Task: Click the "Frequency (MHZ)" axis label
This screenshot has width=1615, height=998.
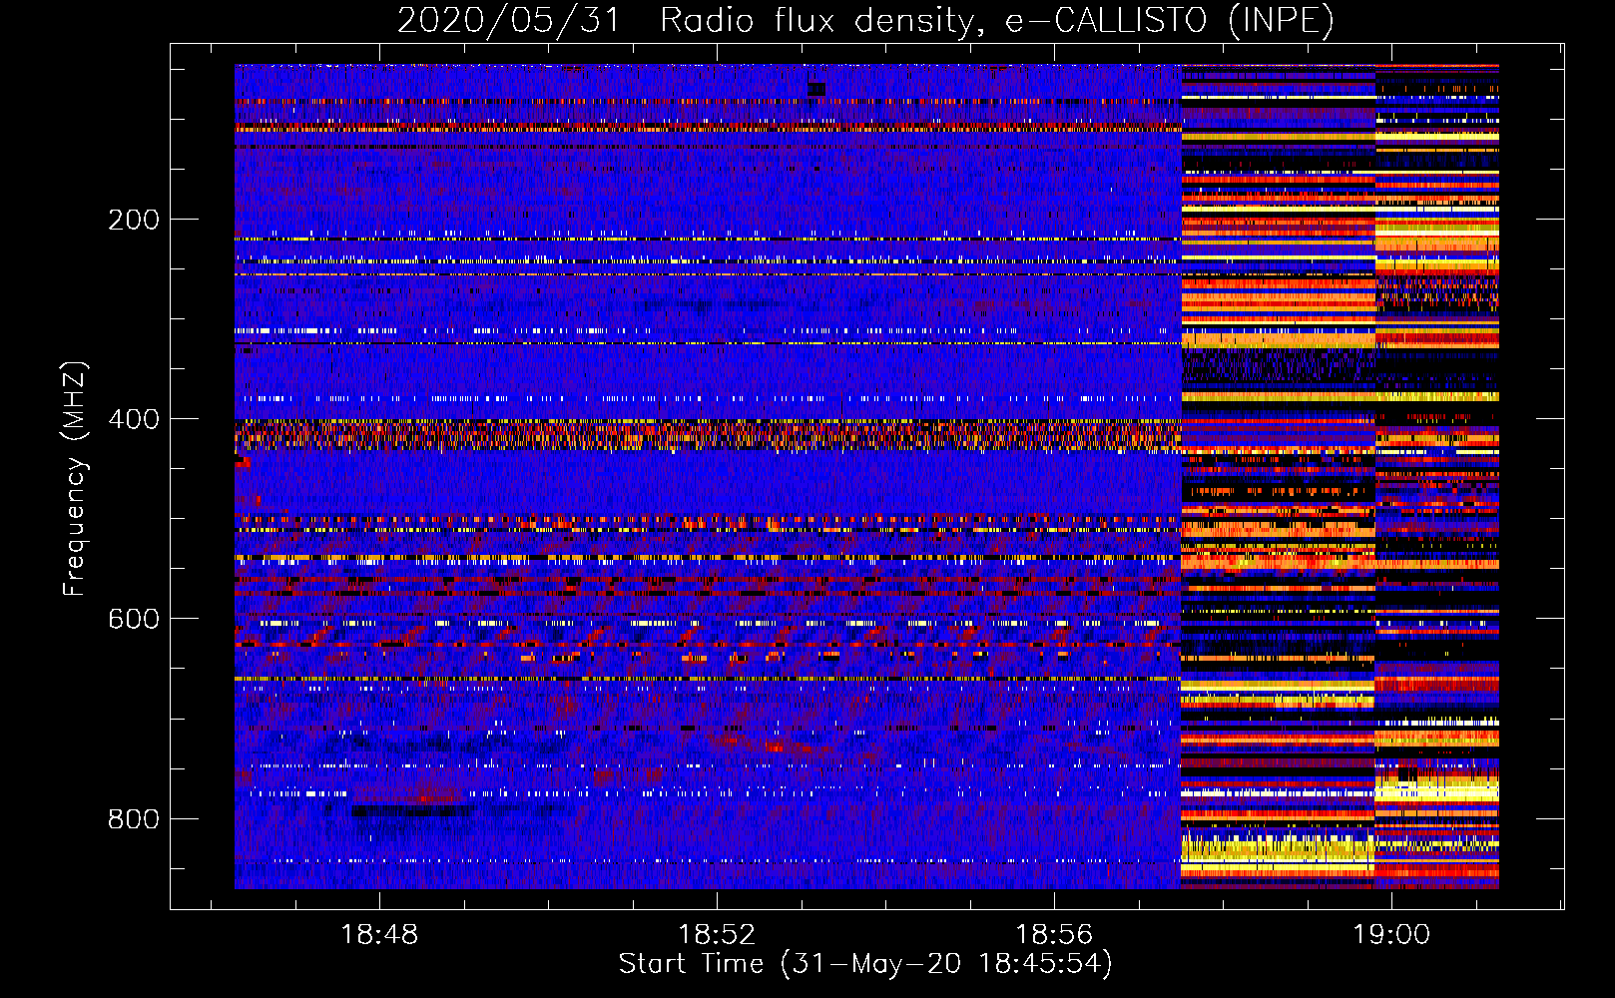Action: (x=75, y=479)
